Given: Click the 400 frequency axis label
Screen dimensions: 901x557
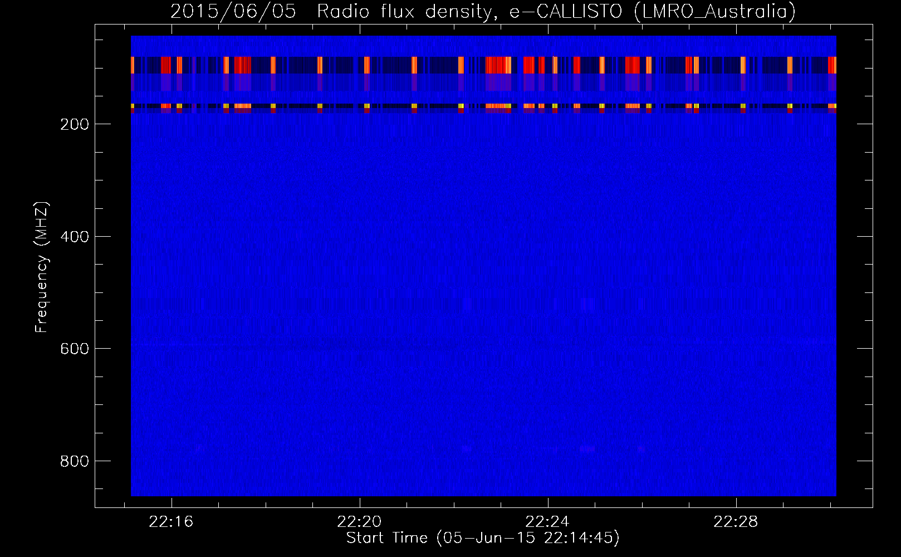Looking at the screenshot, I should 74,237.
